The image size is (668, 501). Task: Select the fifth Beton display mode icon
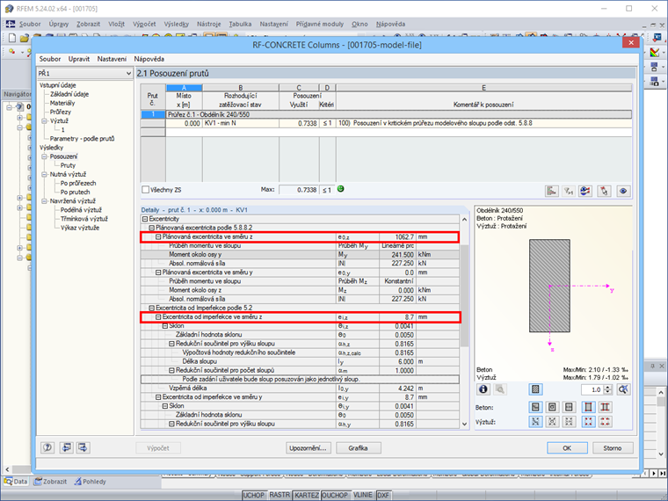point(605,407)
